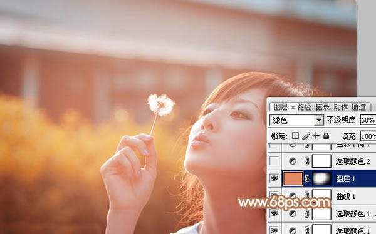Click the 不透明度 opacity value field

[x=368, y=120]
